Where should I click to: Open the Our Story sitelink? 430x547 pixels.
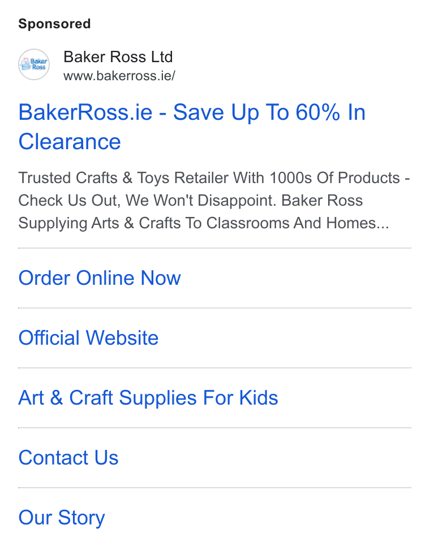[62, 518]
